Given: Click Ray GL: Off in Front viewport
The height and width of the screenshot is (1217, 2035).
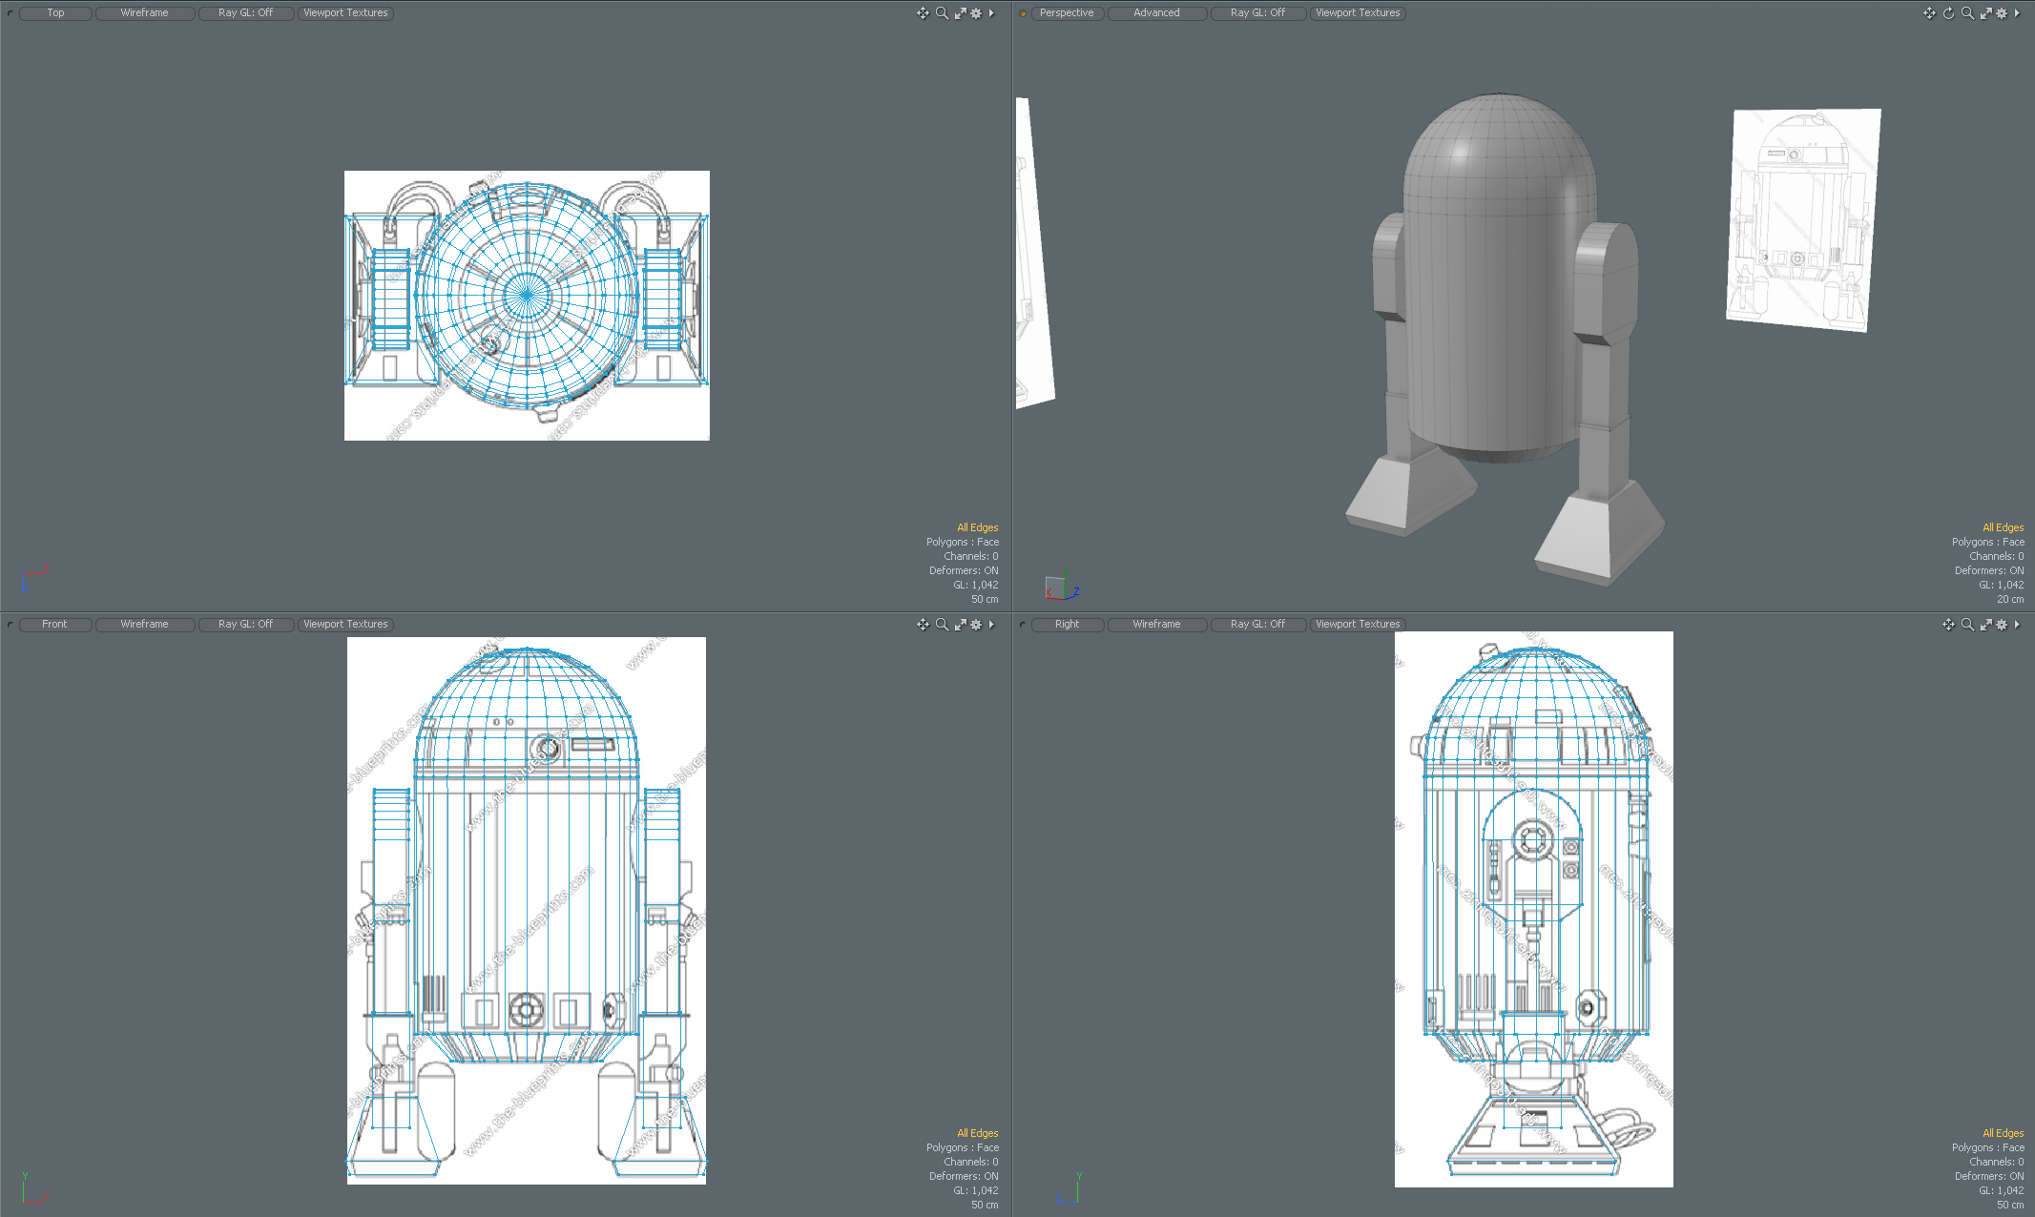Looking at the screenshot, I should tap(245, 625).
